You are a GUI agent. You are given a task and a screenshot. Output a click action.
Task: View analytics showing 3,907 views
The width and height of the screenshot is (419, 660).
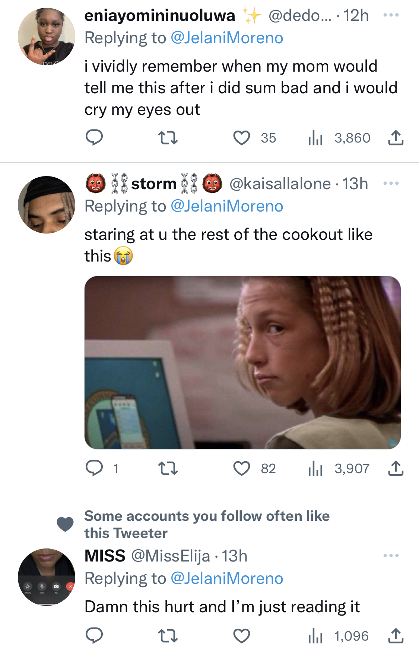339,468
